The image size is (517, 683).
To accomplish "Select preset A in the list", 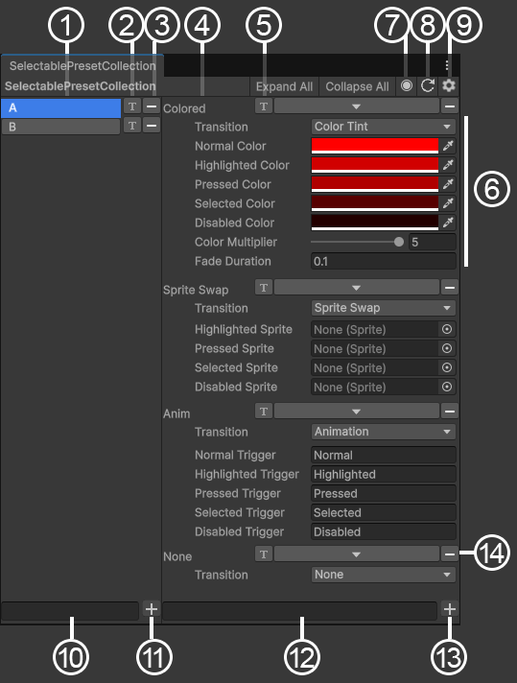I will [61, 107].
